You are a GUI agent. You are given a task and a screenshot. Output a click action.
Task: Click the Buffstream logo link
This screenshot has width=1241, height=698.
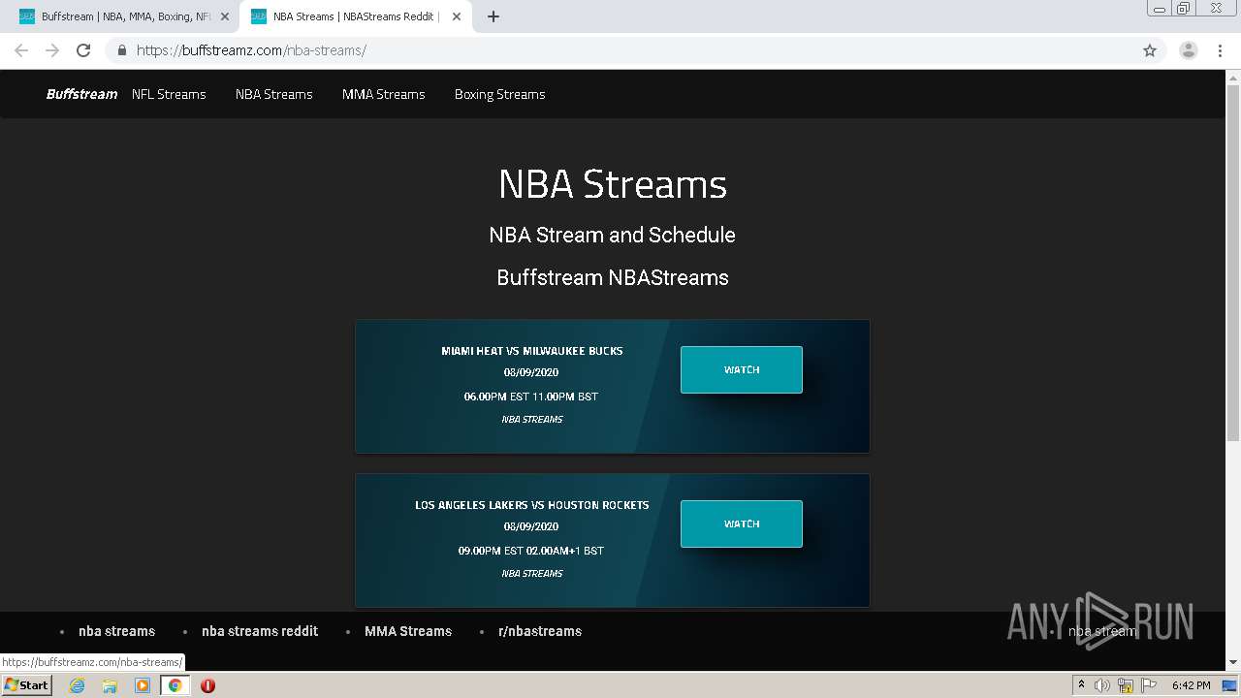(81, 94)
